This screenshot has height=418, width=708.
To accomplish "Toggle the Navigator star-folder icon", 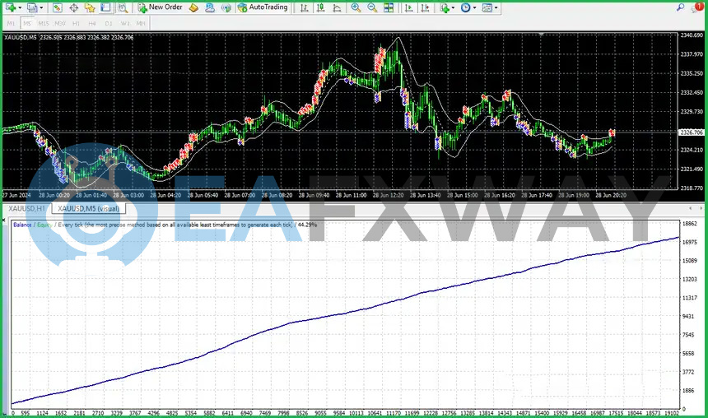I will click(90, 7).
